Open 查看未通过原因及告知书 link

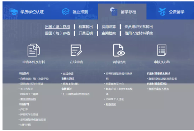pyautogui.click(x=163, y=79)
